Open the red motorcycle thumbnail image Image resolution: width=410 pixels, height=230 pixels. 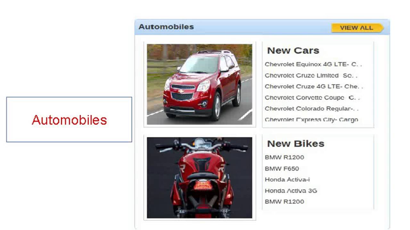200,178
